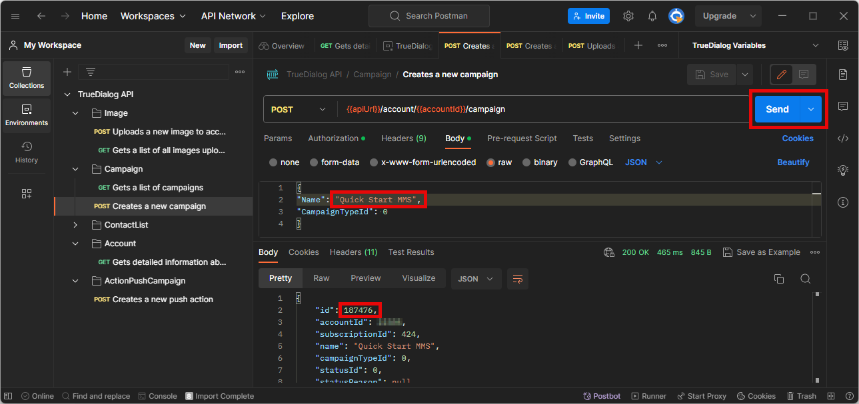Open notifications bell
Image resolution: width=859 pixels, height=404 pixels.
coord(652,16)
